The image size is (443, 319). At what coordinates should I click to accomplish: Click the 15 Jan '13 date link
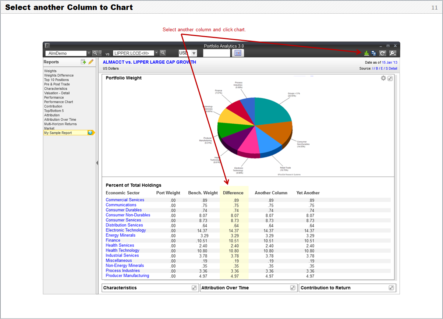coord(390,63)
